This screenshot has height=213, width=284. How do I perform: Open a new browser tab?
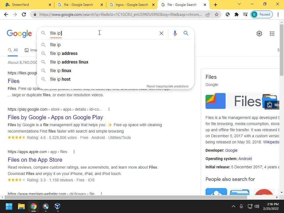click(x=215, y=5)
